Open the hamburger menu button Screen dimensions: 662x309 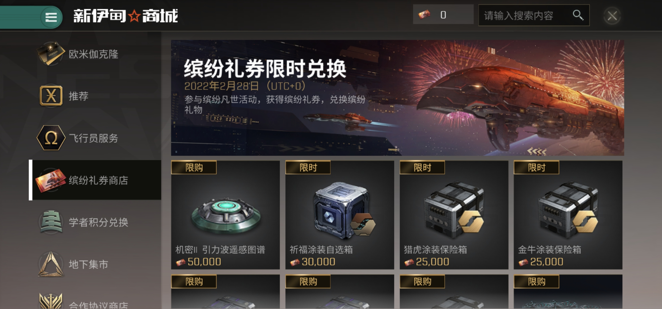pos(51,17)
